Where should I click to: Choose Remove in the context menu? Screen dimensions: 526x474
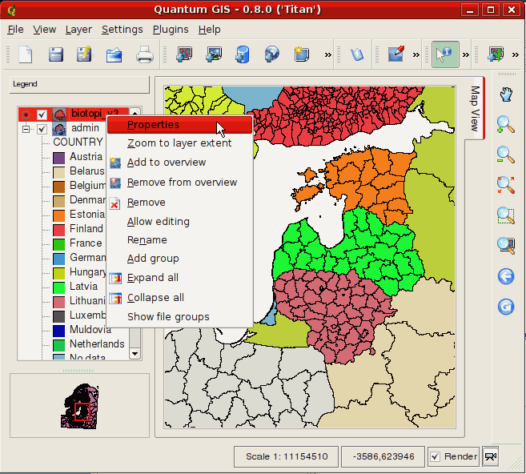(x=179, y=203)
